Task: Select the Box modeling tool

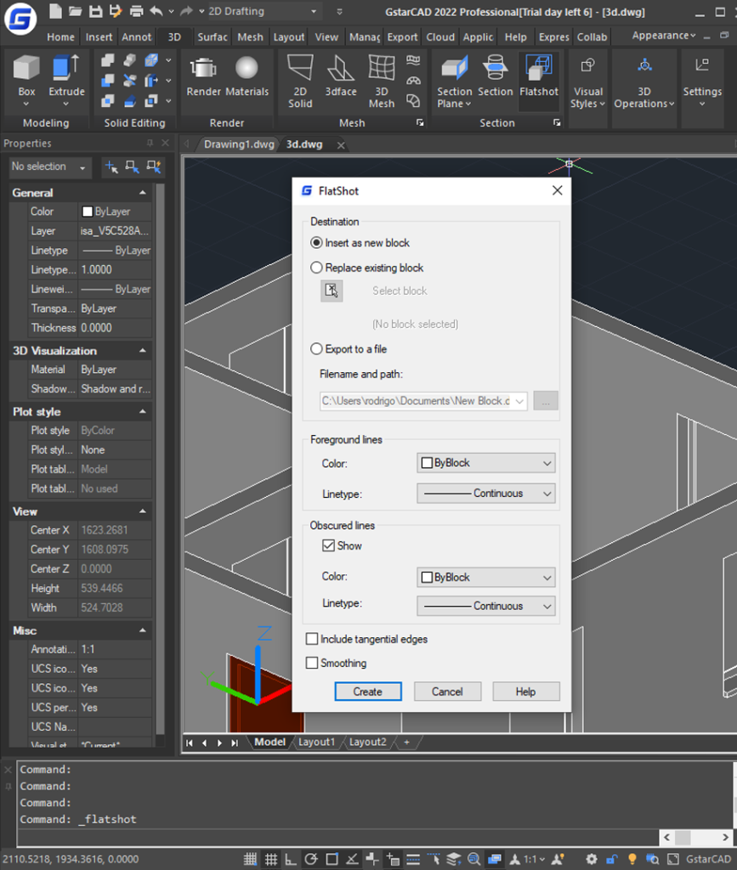Action: pyautogui.click(x=26, y=79)
